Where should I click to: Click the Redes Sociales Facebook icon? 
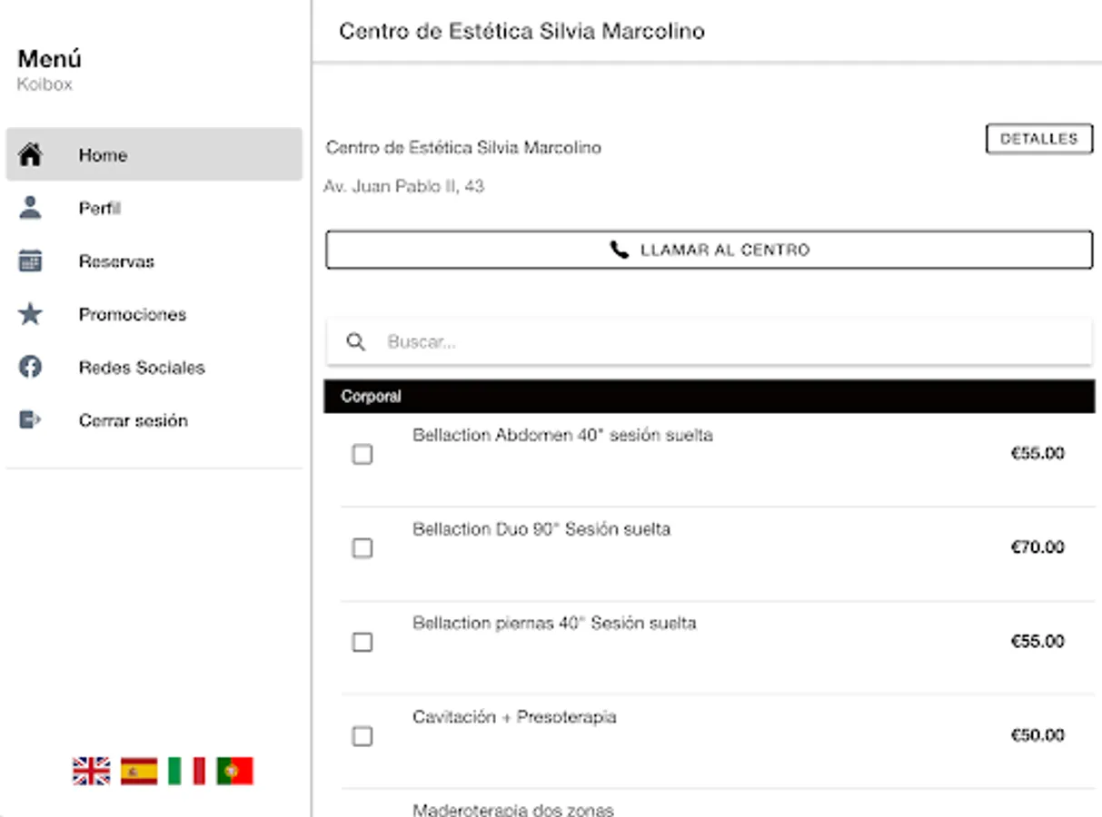[x=31, y=368]
